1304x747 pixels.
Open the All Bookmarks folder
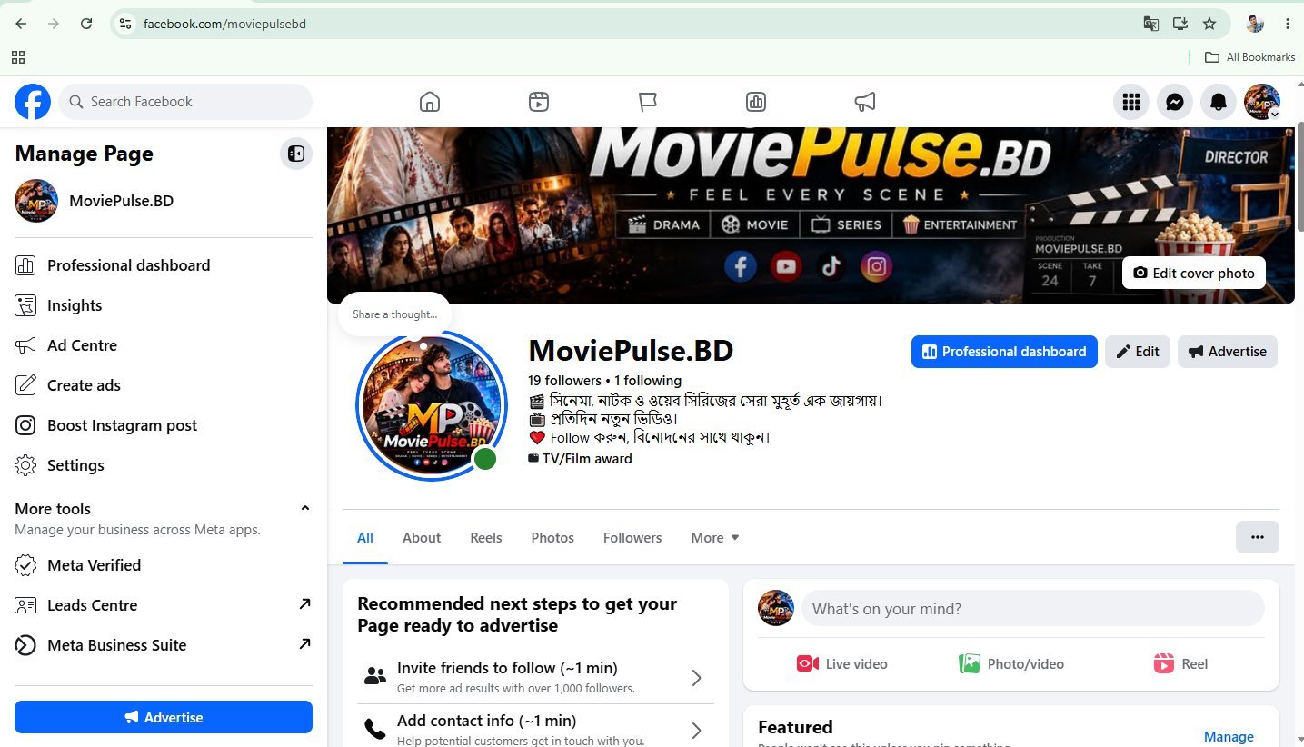pyautogui.click(x=1249, y=57)
